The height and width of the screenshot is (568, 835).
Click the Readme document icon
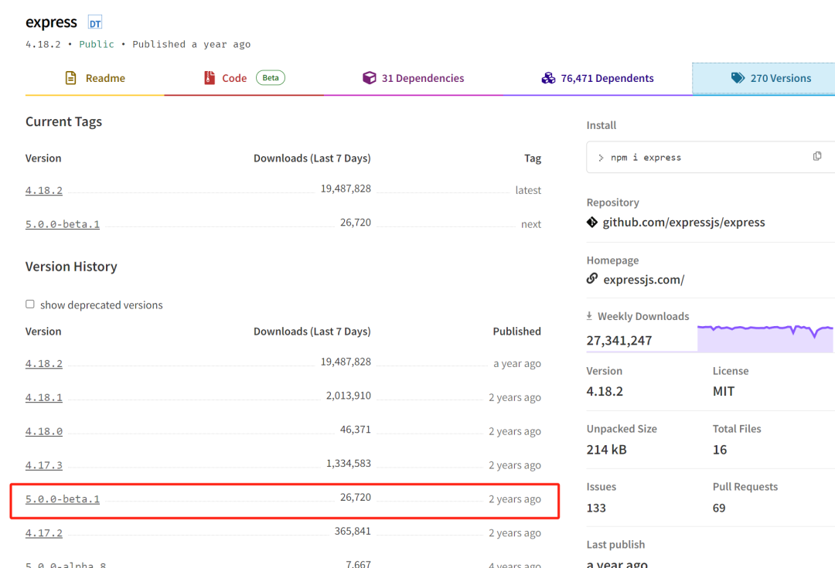[70, 78]
